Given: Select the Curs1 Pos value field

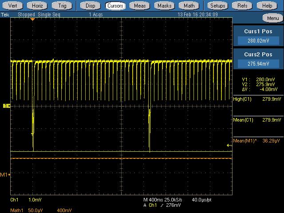Looking at the screenshot, I should click(x=258, y=41).
